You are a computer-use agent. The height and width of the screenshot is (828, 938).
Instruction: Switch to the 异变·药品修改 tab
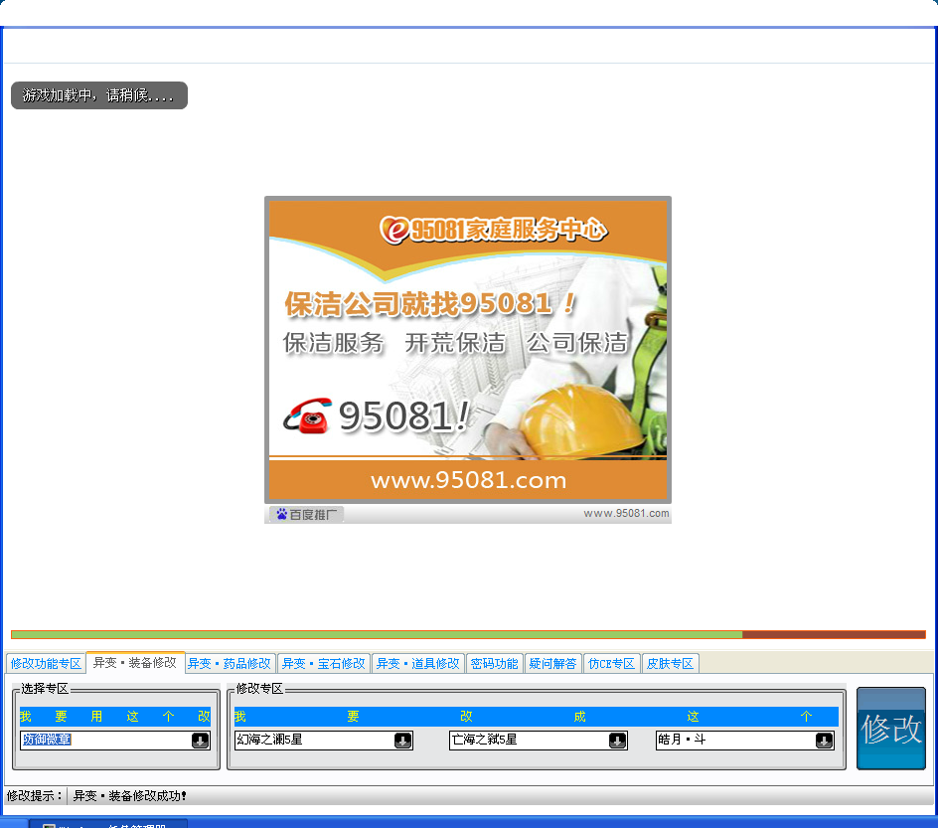click(230, 663)
